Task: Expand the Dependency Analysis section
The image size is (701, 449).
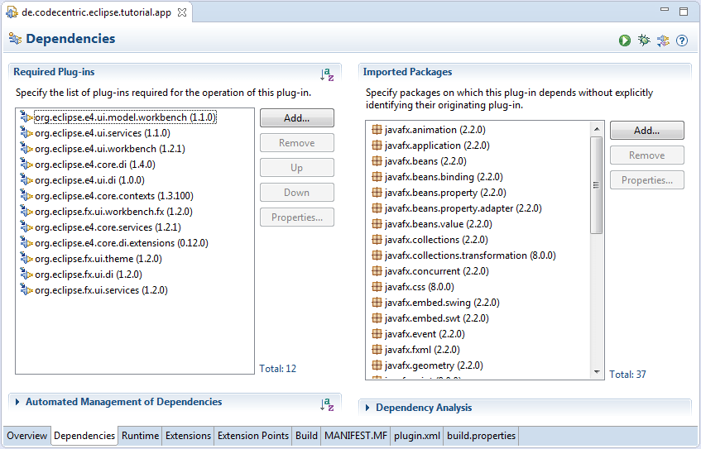Action: (x=367, y=408)
